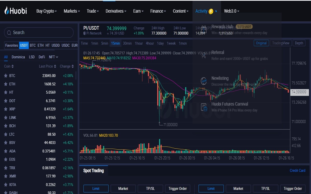Viewport: 311px width, 194px height.
Task: Switch chart to TradingView mode
Action: [x=281, y=43]
